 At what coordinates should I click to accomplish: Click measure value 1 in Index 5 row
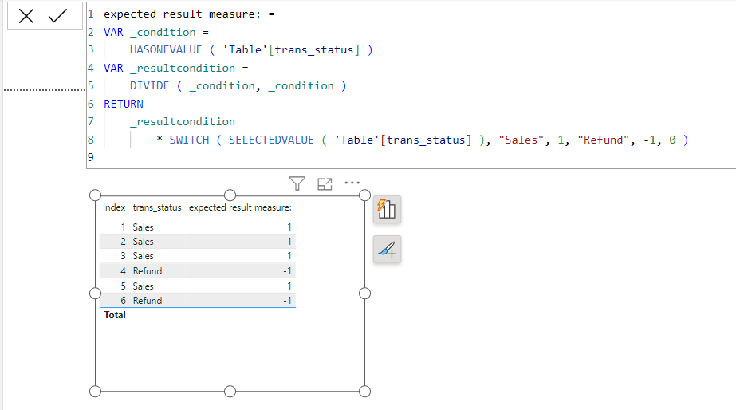[x=289, y=286]
